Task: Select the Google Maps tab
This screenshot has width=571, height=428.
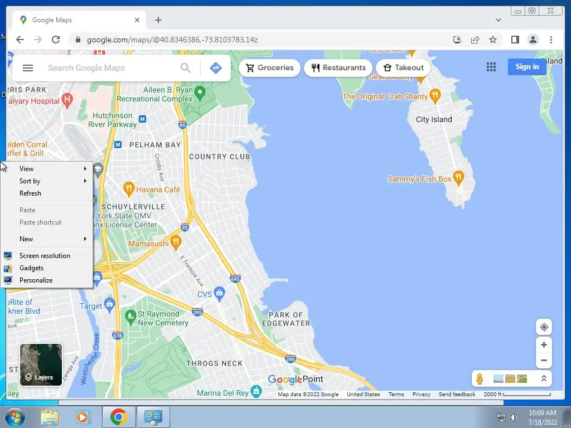Action: (79, 20)
